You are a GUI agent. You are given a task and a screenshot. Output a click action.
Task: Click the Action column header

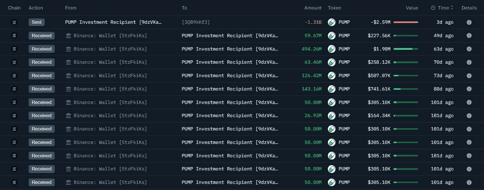[36, 8]
